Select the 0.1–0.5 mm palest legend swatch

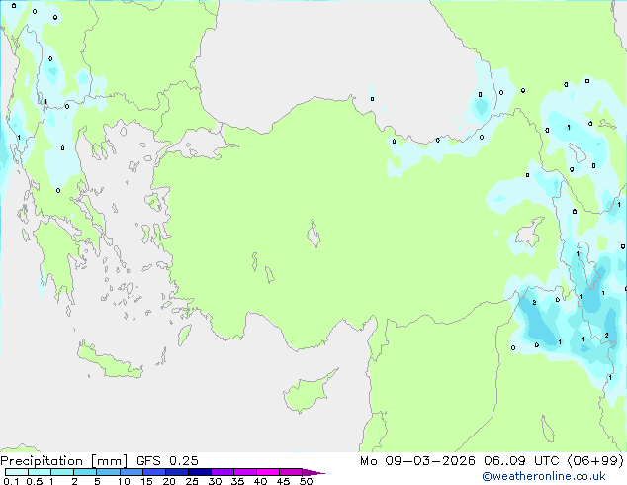17,472
